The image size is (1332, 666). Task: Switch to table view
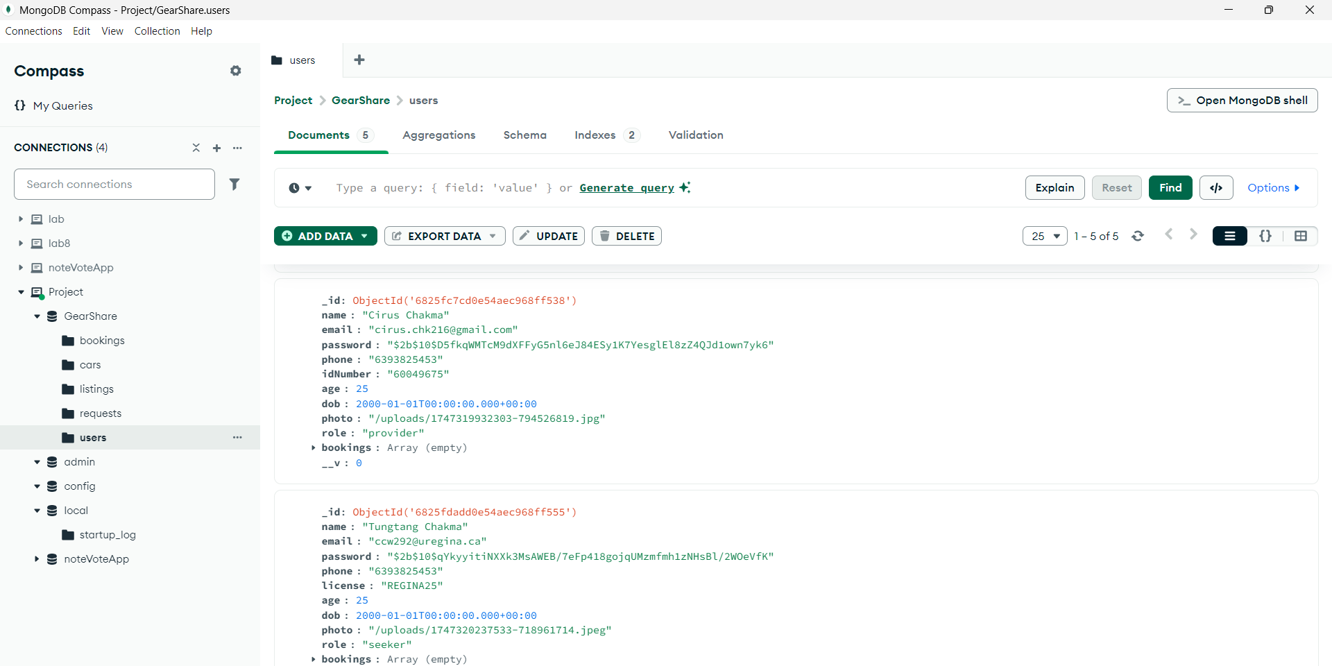(x=1301, y=236)
